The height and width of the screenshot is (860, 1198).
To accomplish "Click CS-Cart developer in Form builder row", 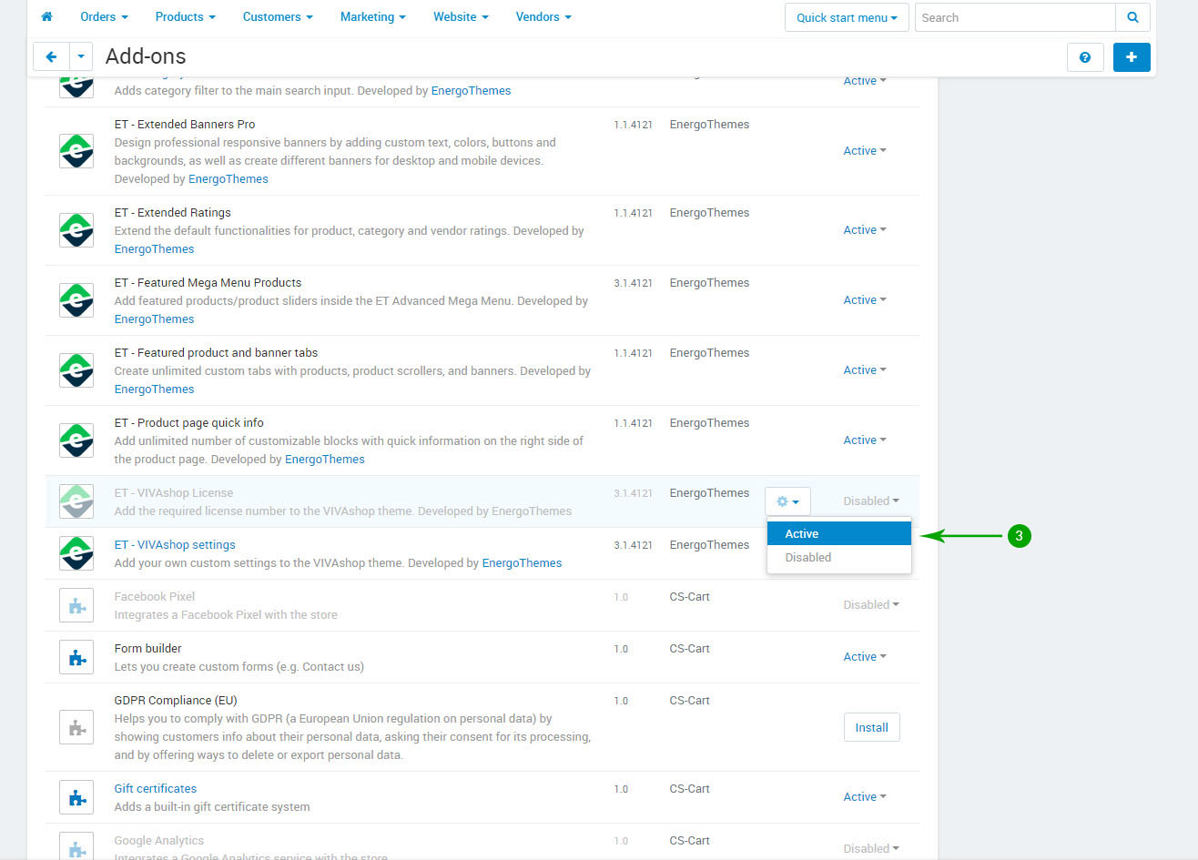I will click(x=689, y=649).
